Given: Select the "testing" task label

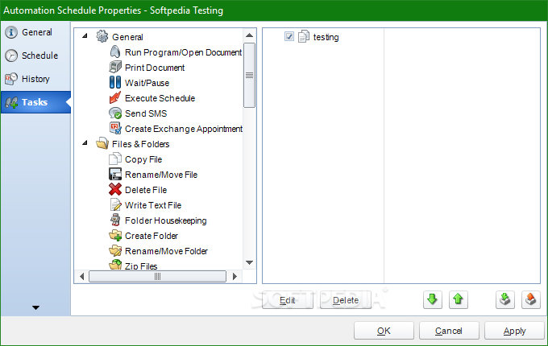Looking at the screenshot, I should 326,37.
